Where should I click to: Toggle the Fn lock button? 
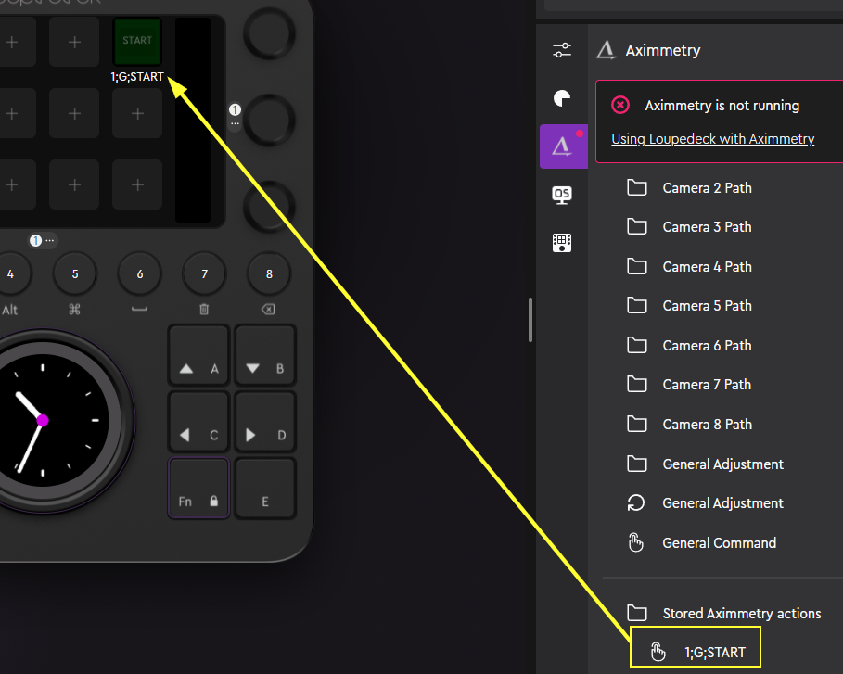coord(198,488)
